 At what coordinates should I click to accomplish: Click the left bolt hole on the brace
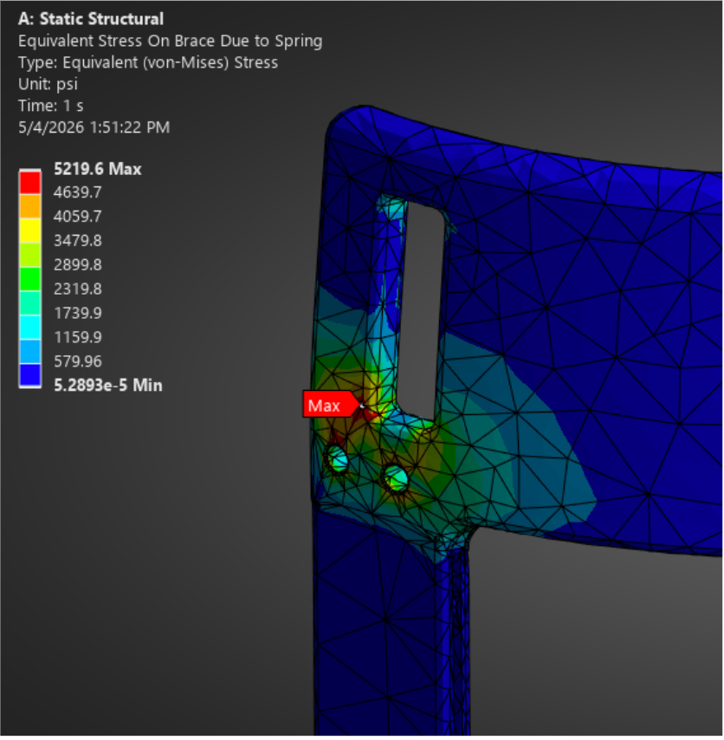tap(337, 459)
